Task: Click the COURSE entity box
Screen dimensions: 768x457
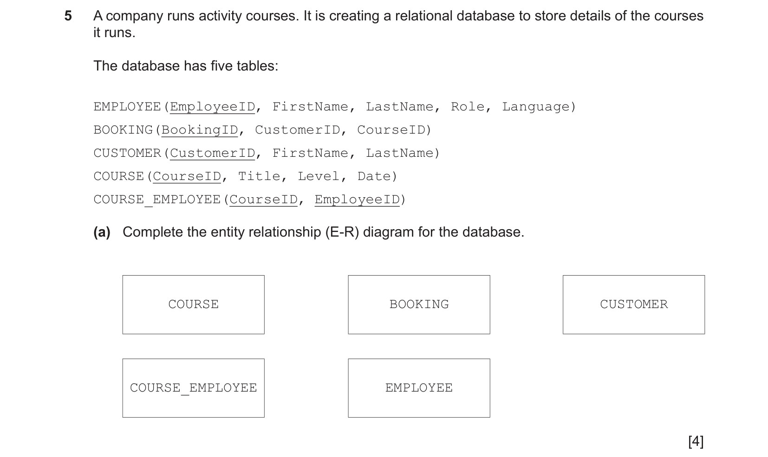Action: point(193,304)
